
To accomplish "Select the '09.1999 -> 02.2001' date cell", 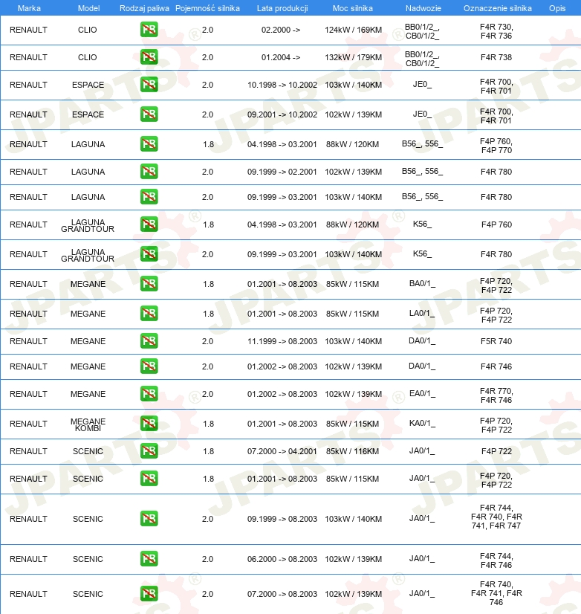I will coord(282,172).
